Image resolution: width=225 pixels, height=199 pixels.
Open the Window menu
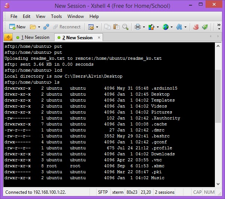(76, 16)
